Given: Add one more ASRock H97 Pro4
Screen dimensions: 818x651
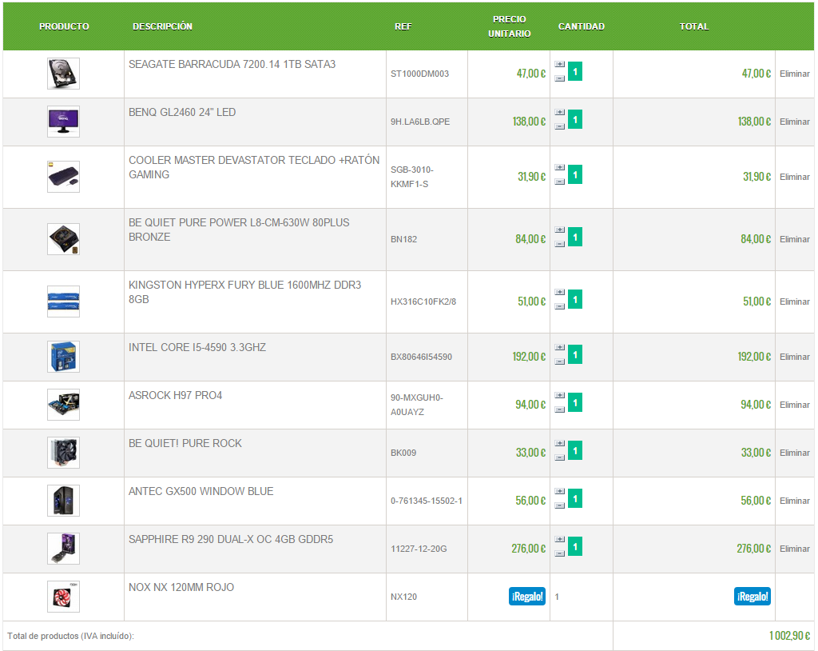Looking at the screenshot, I should click(559, 396).
